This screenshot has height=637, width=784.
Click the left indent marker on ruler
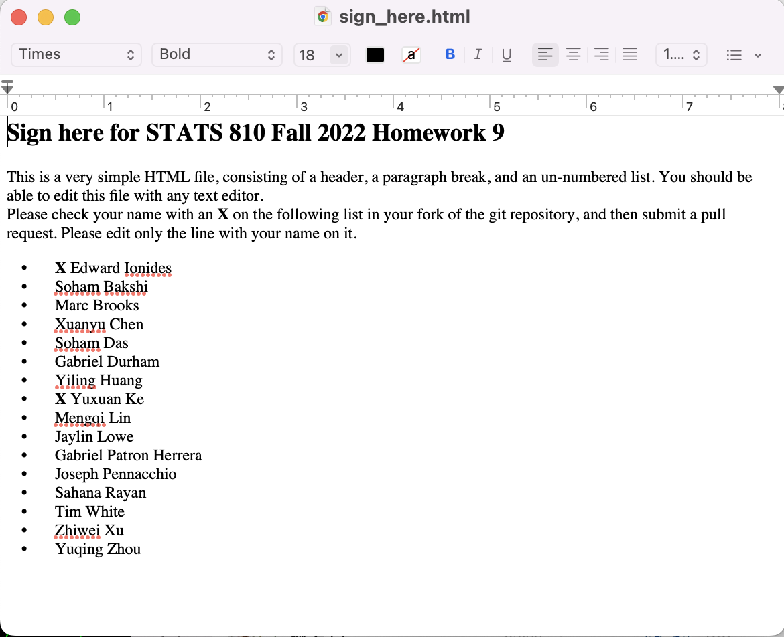coord(7,87)
